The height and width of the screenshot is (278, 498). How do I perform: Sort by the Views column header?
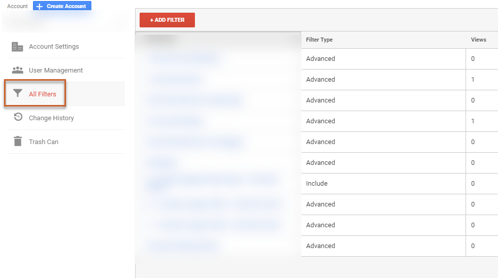pos(478,40)
